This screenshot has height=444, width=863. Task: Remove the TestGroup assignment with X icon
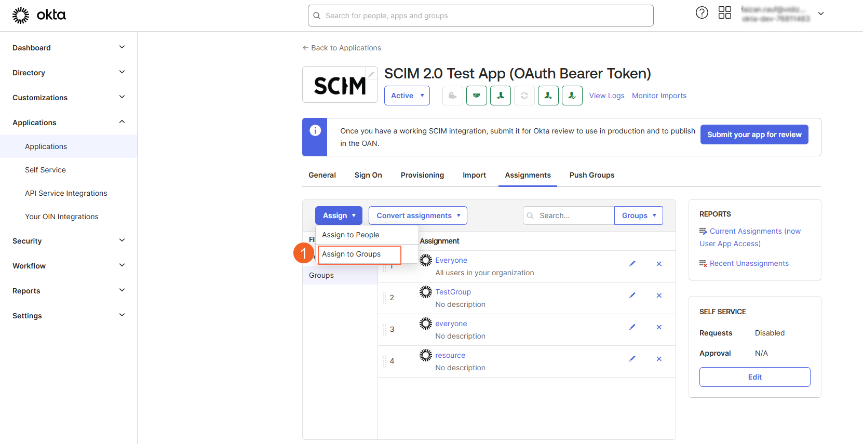[x=659, y=295]
